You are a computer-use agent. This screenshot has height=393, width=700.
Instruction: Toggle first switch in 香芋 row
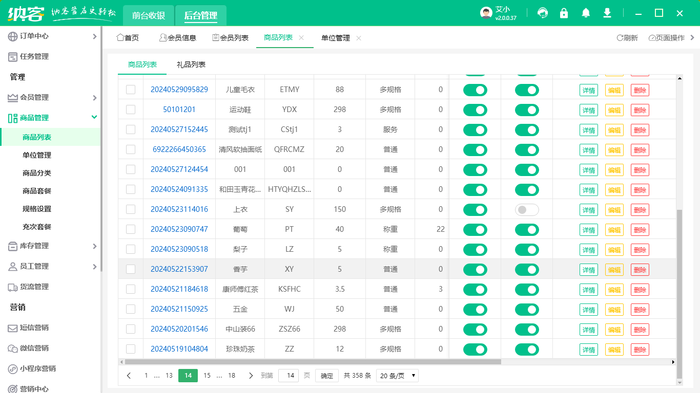[x=475, y=270]
